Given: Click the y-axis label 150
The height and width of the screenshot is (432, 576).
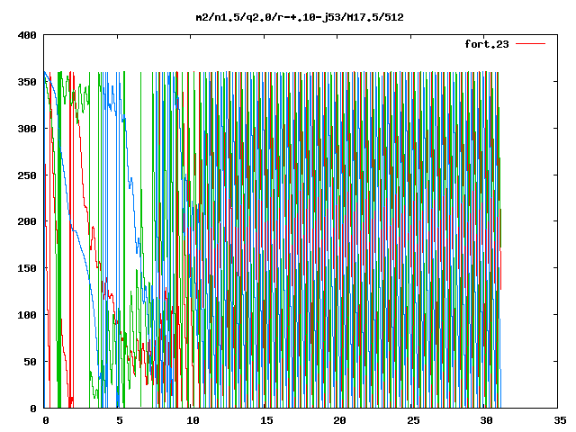Looking at the screenshot, I should click(27, 268).
